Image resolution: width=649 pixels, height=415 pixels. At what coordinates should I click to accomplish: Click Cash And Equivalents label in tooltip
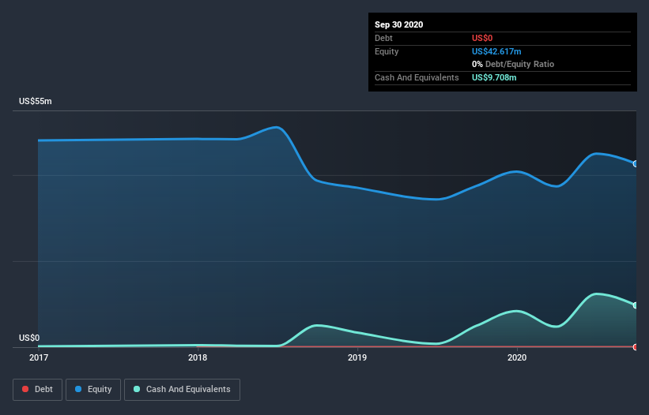pyautogui.click(x=417, y=77)
